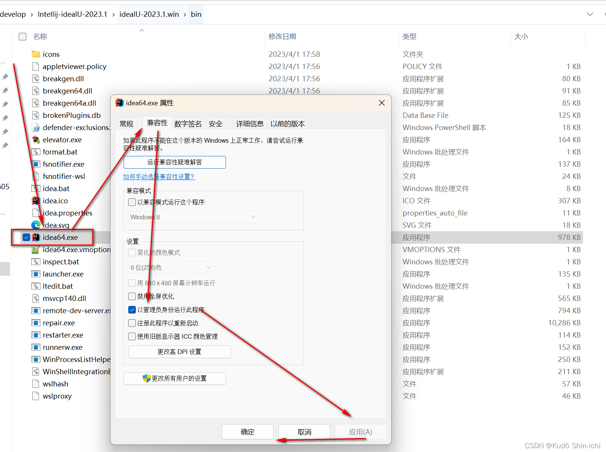This screenshot has height=452, width=606.
Task: Open the 详细信息 tab
Action: click(250, 124)
